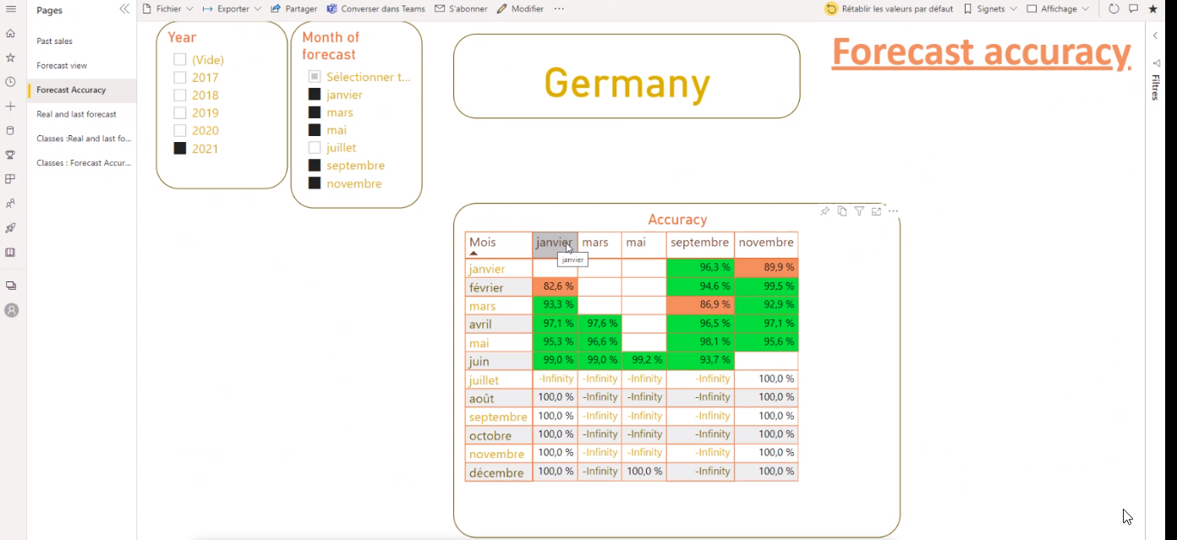Expand the Exporter dropdown
Viewport: 1177px width, 540px height.
point(232,8)
